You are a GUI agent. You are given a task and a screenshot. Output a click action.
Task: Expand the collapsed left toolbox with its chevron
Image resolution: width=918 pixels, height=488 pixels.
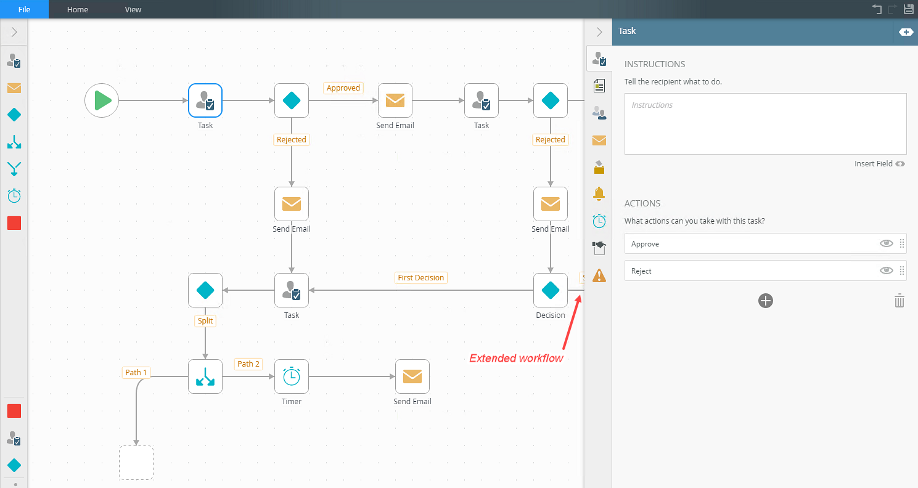point(14,32)
